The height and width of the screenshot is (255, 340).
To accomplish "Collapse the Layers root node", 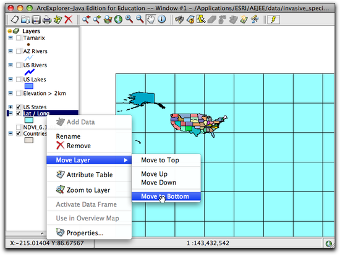I will click(x=10, y=31).
